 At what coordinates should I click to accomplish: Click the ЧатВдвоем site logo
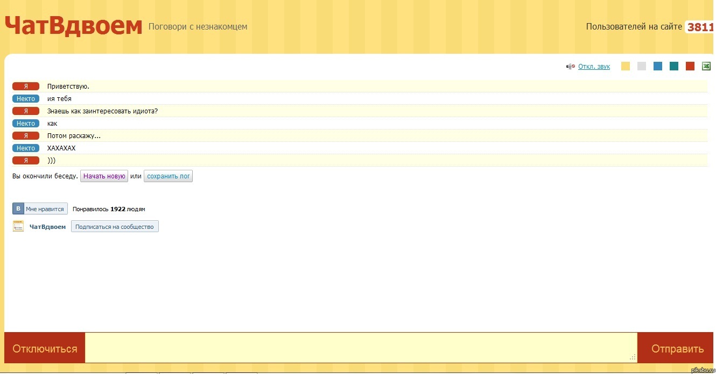[74, 25]
